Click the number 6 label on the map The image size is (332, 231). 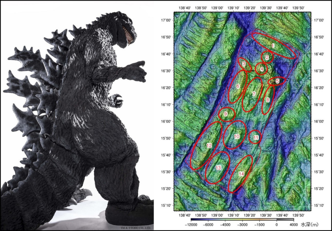[x=238, y=86]
